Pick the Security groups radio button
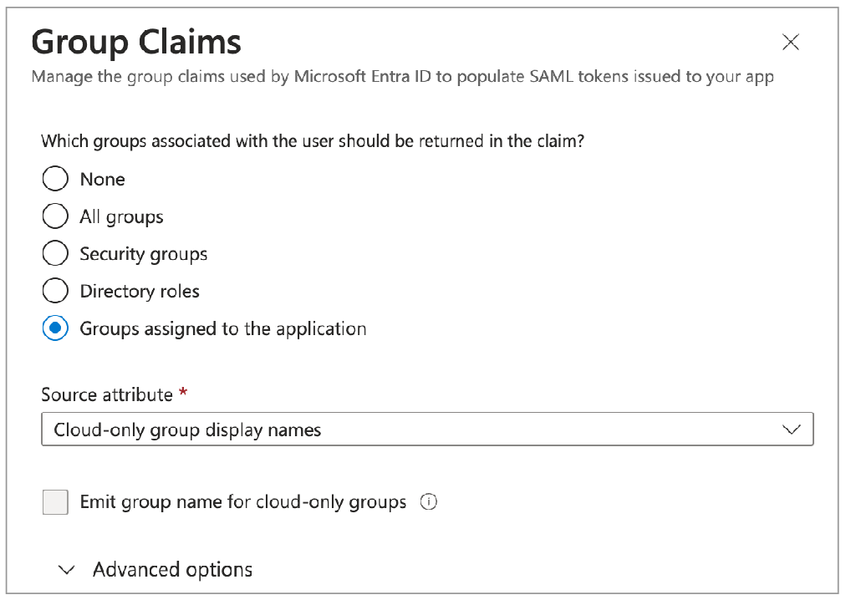Viewport: 846px width, 600px height. click(55, 254)
